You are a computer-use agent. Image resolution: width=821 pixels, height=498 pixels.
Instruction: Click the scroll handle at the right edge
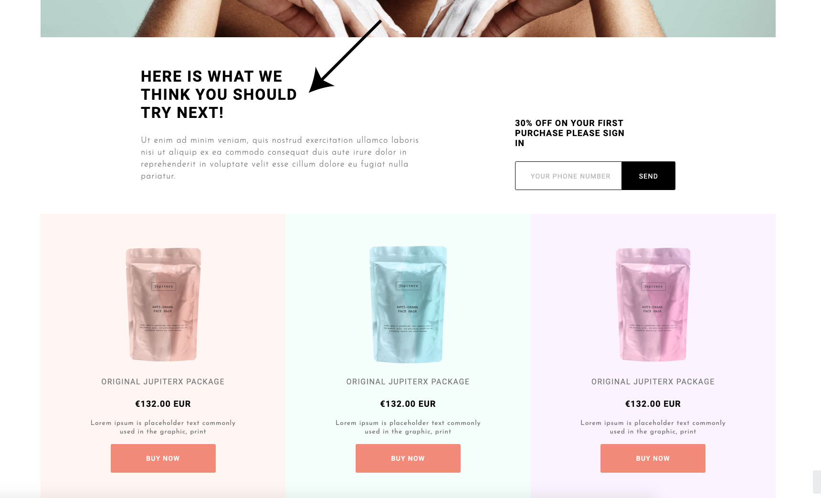[817, 482]
